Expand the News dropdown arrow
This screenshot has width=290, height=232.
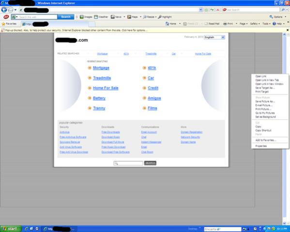click(124, 17)
